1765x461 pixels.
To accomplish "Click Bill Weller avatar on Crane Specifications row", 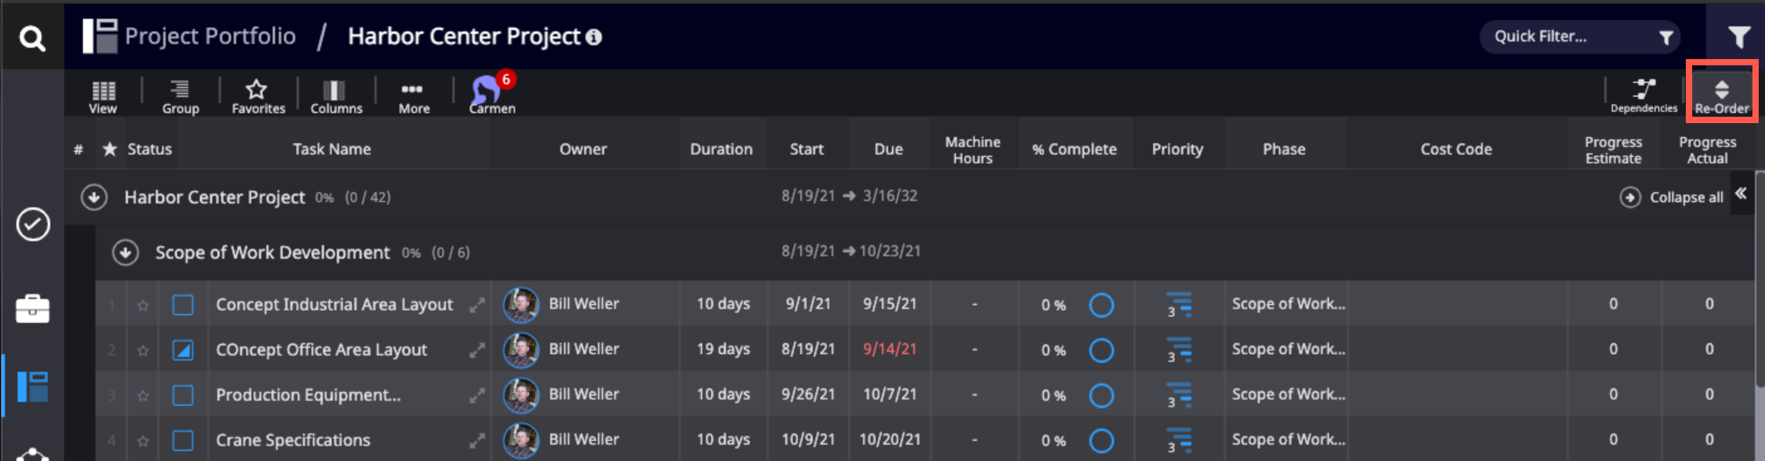I will (x=521, y=440).
